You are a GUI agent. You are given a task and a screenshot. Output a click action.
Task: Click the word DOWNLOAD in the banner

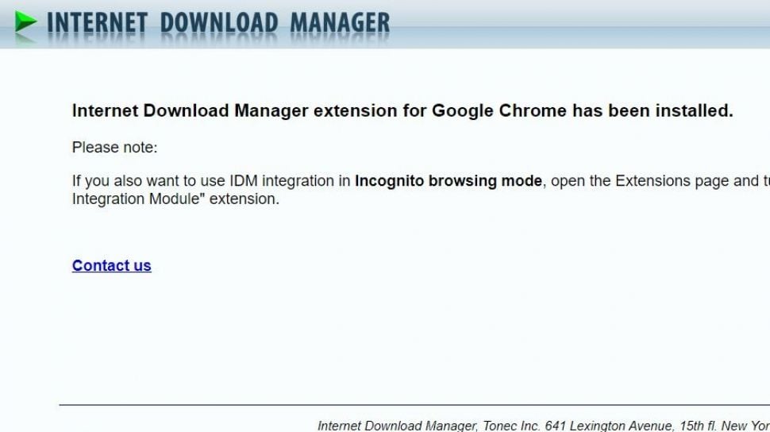[x=219, y=23]
